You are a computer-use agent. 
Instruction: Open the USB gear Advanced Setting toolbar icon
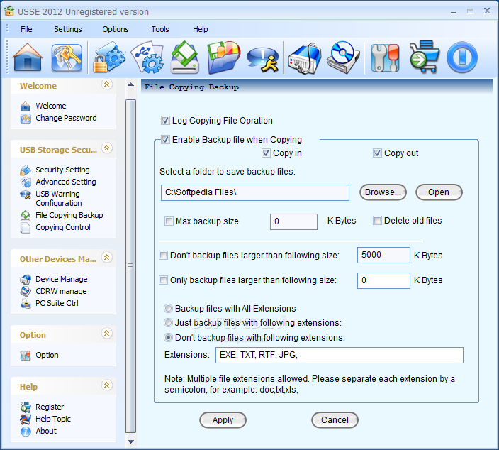147,57
